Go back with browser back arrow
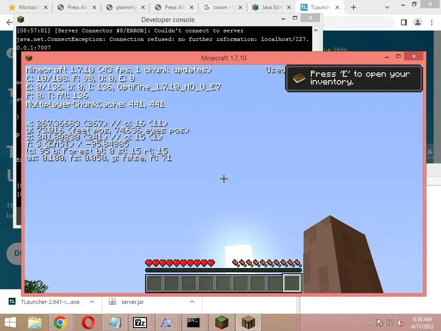The width and height of the screenshot is (441, 331). click(9, 22)
